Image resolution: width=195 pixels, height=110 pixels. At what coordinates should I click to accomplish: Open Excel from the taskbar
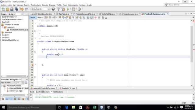(95, 107)
